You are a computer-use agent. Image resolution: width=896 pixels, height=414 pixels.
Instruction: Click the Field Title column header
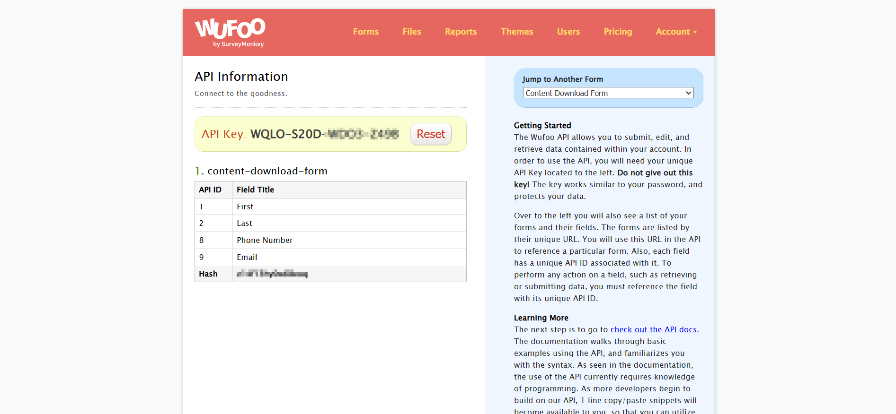pos(256,190)
